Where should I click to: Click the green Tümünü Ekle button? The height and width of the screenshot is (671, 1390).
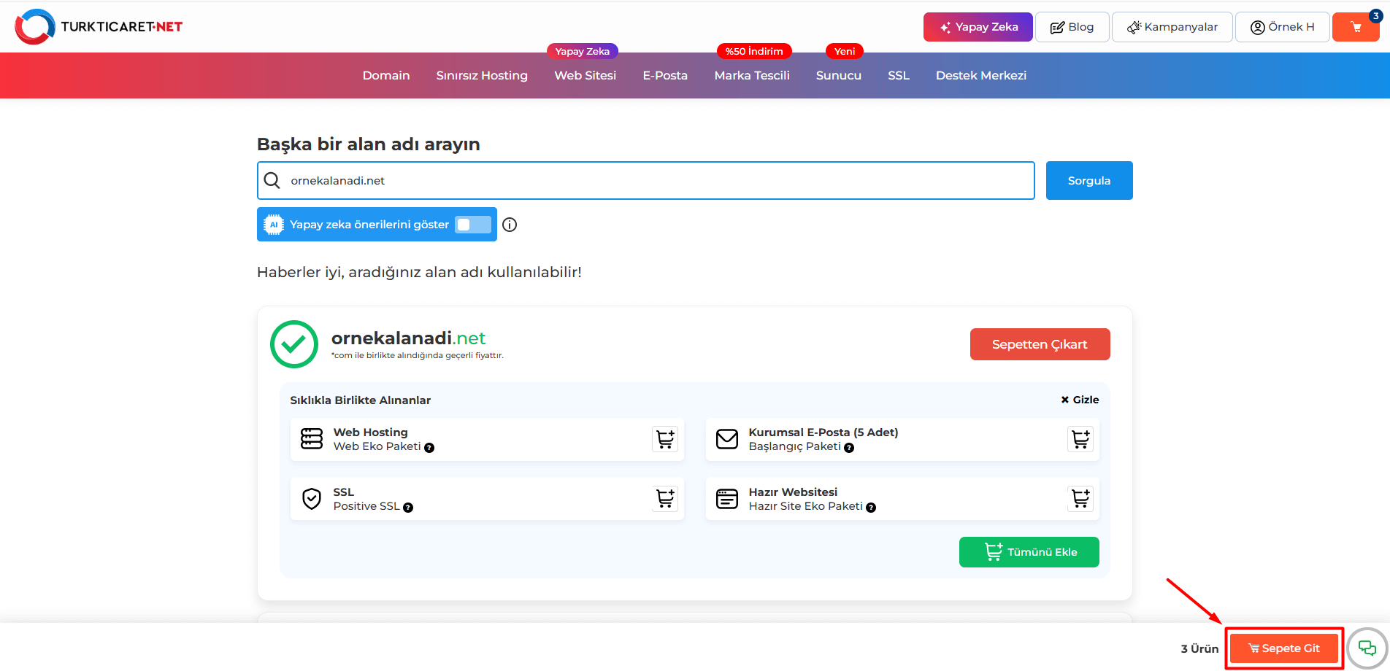[1029, 552]
